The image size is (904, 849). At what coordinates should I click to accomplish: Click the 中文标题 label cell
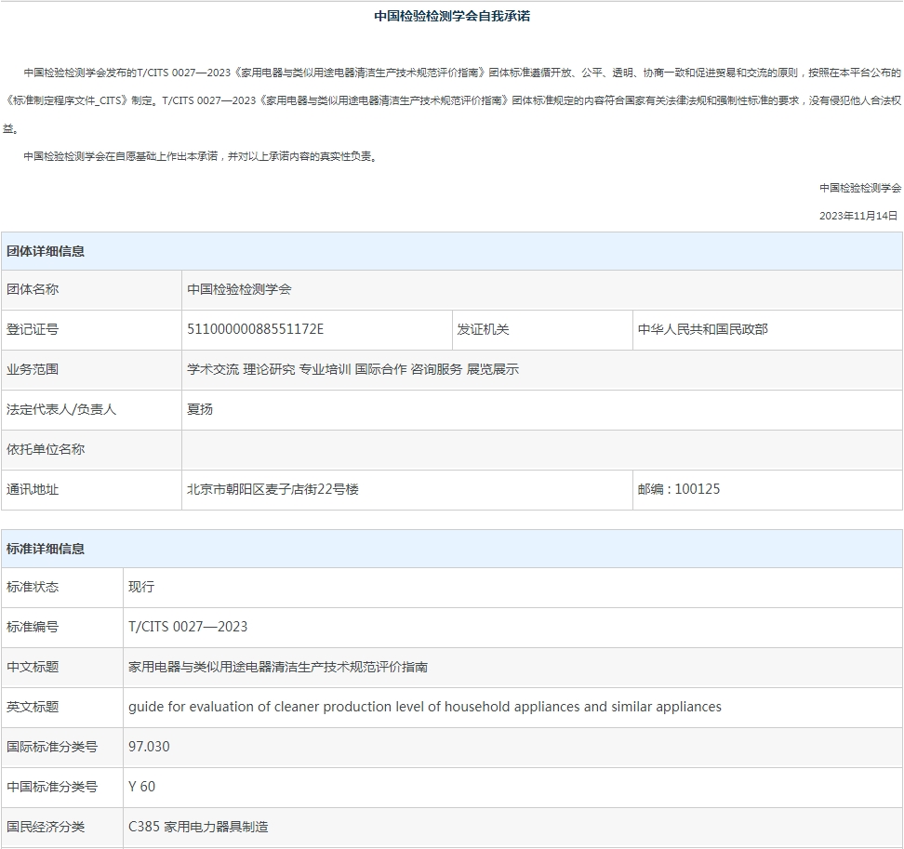tap(62, 668)
